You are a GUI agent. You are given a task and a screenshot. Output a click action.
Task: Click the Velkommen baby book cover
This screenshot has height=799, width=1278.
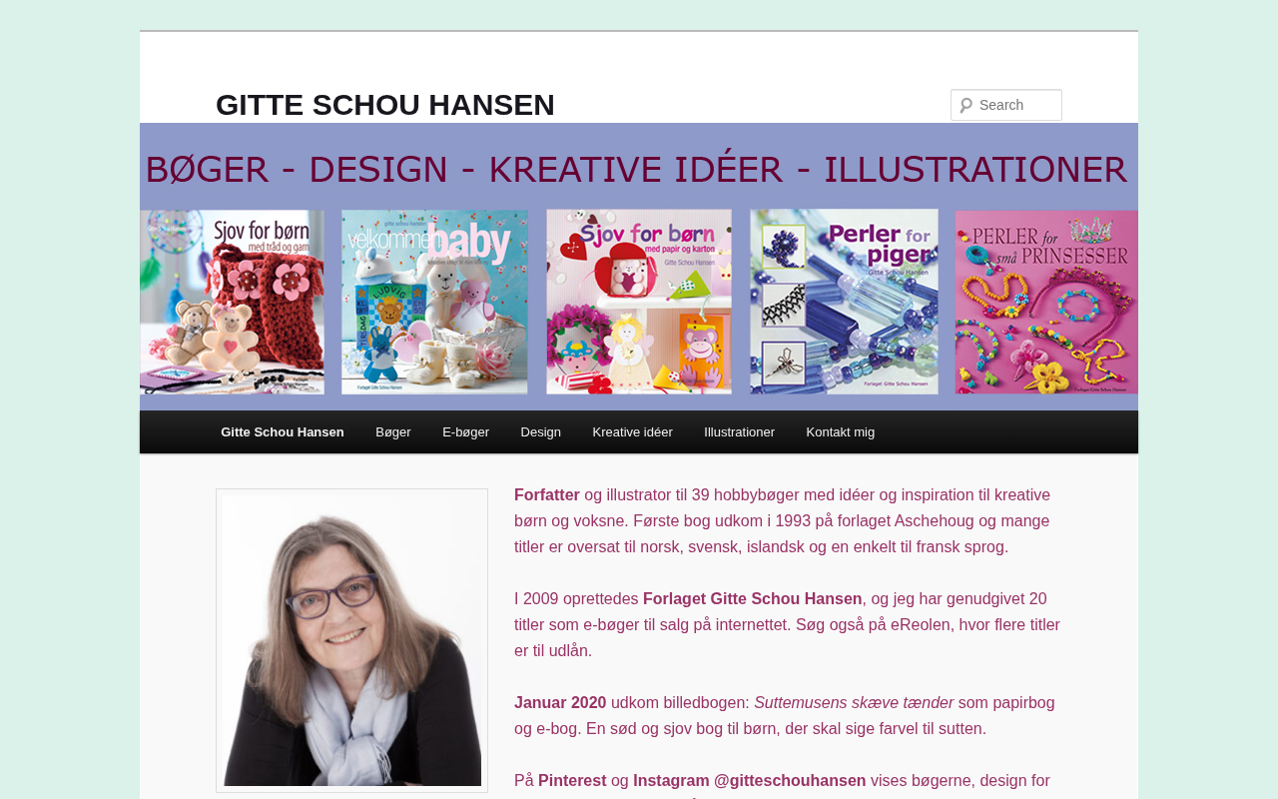coord(434,302)
